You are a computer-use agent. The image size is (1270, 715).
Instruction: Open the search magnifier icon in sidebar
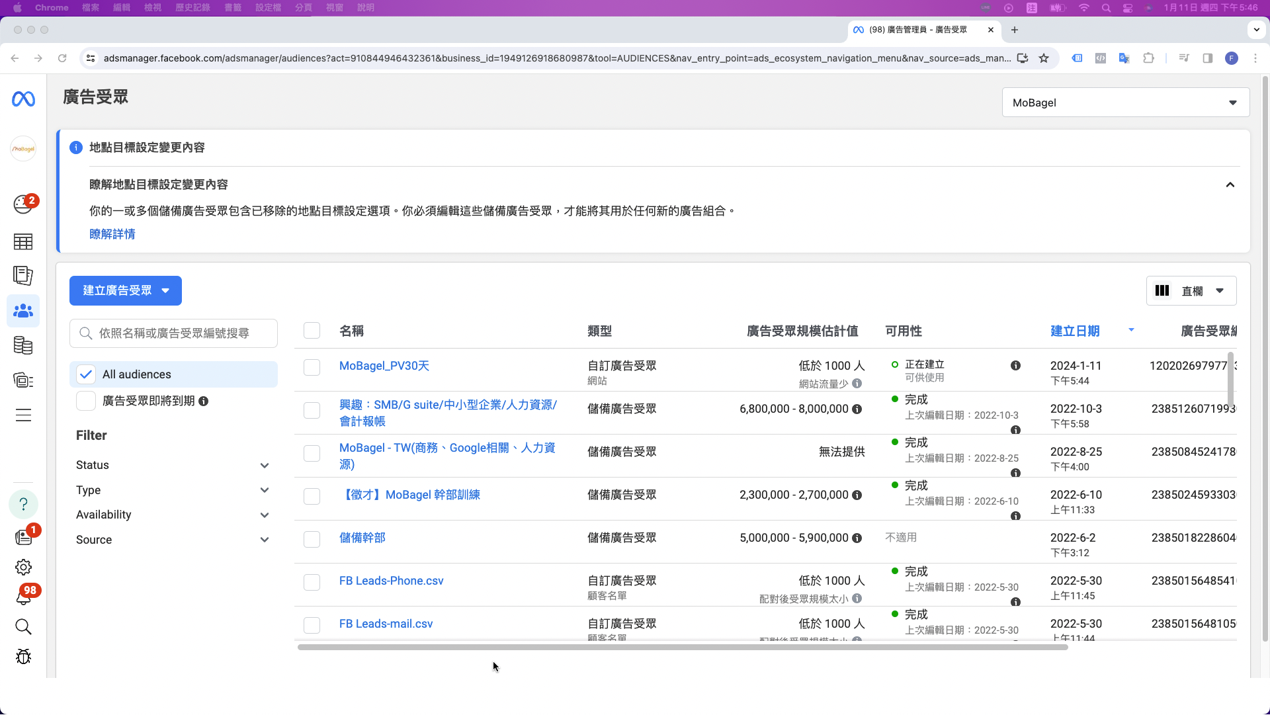point(23,627)
